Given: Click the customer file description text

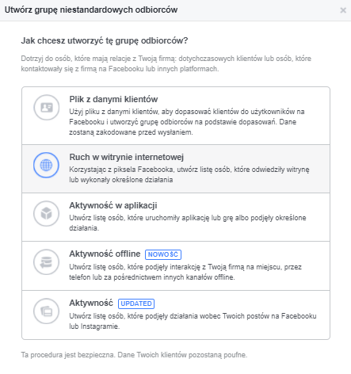Looking at the screenshot, I should pyautogui.click(x=187, y=122).
